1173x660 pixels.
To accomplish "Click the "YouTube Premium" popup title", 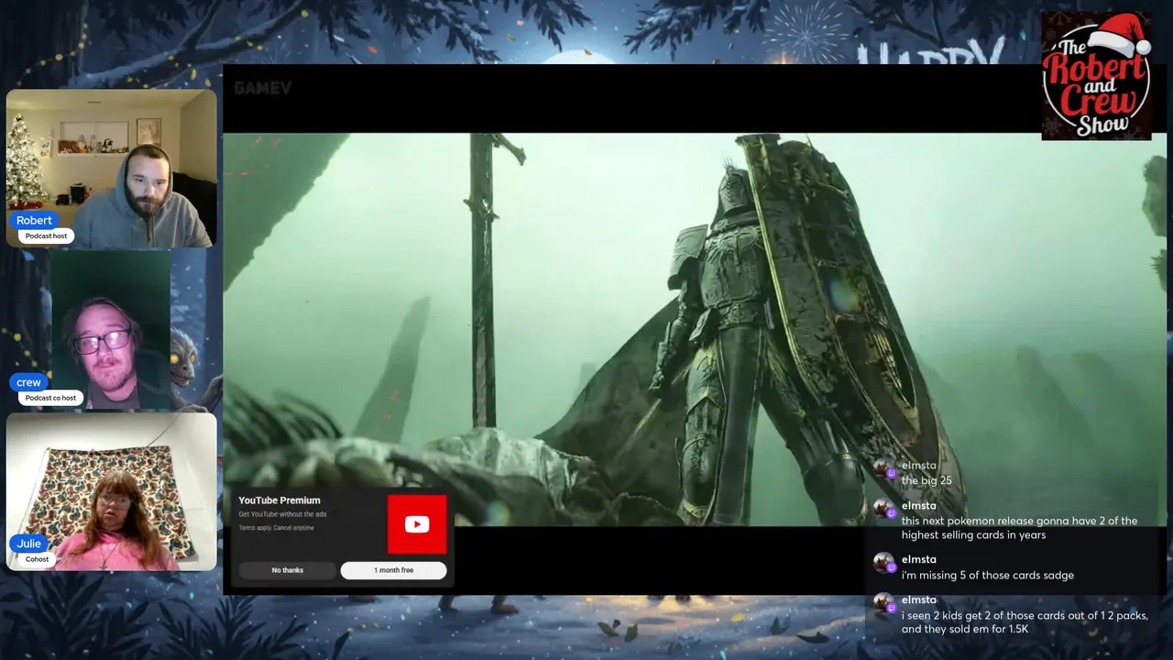I will click(x=280, y=500).
